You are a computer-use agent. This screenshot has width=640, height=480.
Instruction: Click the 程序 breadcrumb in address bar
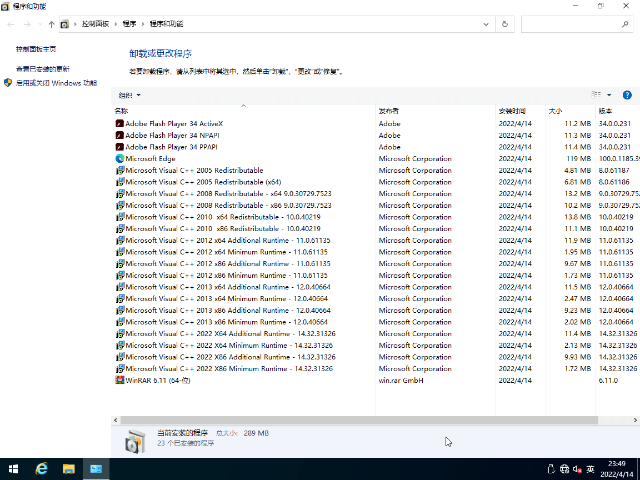(x=129, y=24)
